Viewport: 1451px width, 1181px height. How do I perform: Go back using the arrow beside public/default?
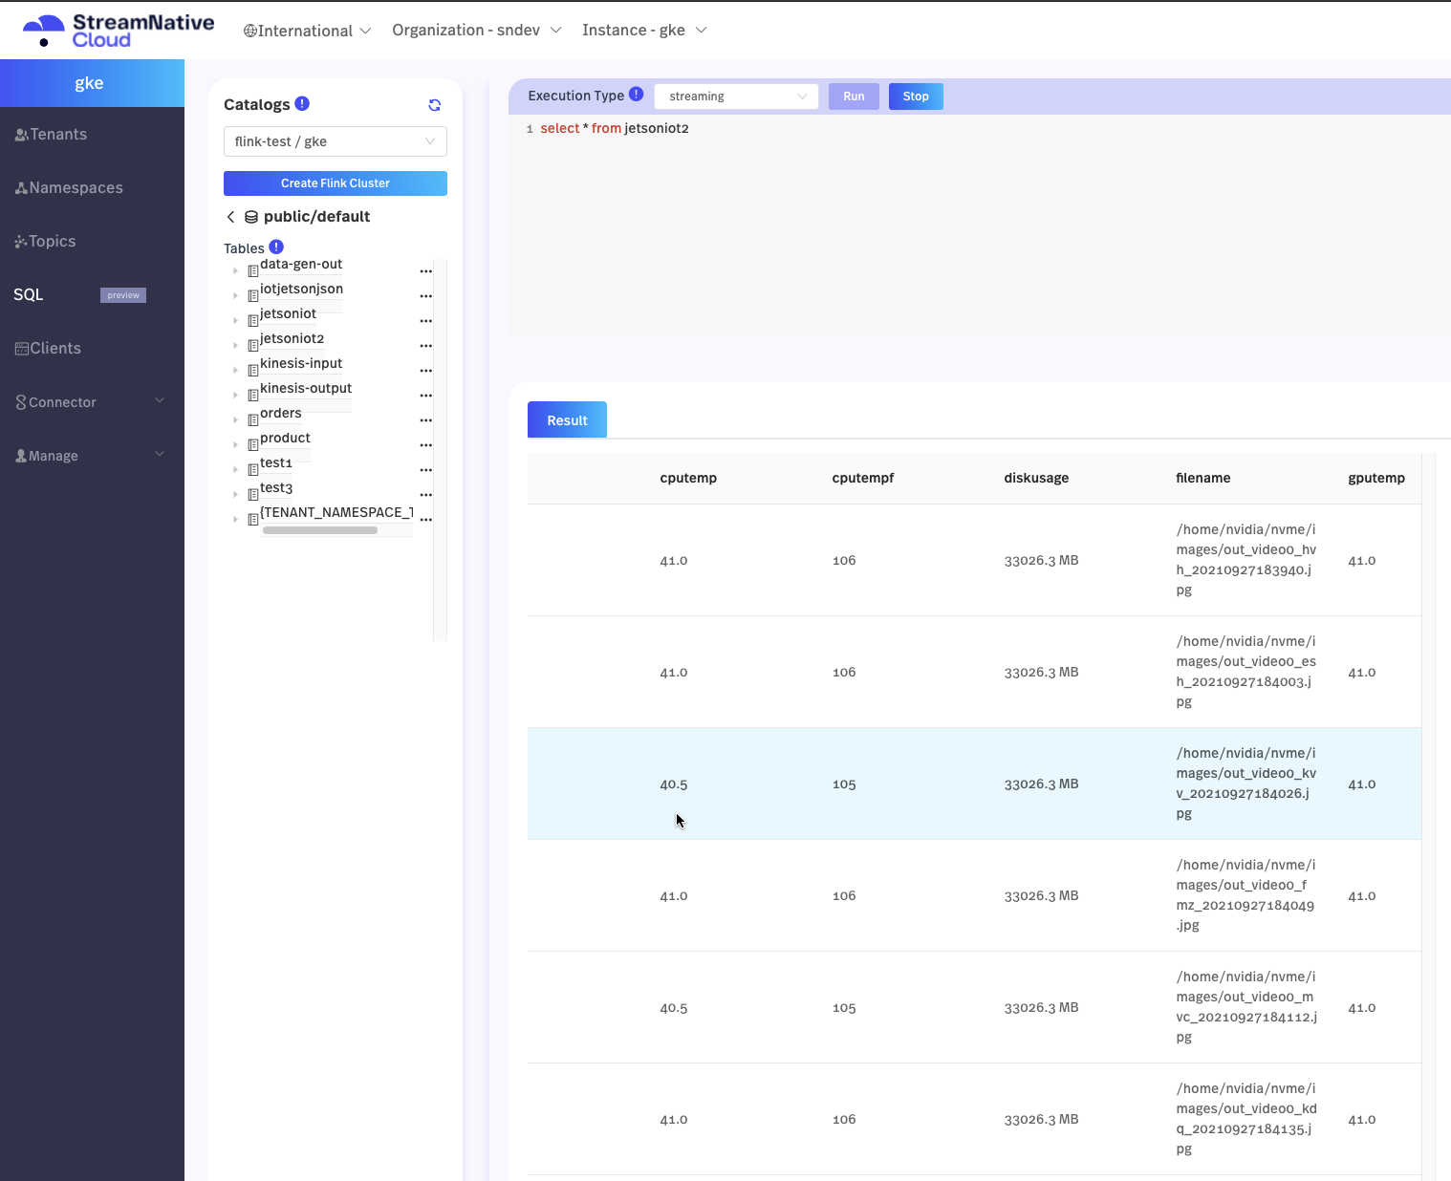230,217
